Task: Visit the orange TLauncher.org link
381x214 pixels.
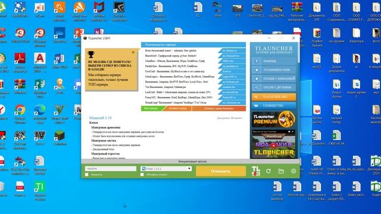Action: pyautogui.click(x=274, y=97)
